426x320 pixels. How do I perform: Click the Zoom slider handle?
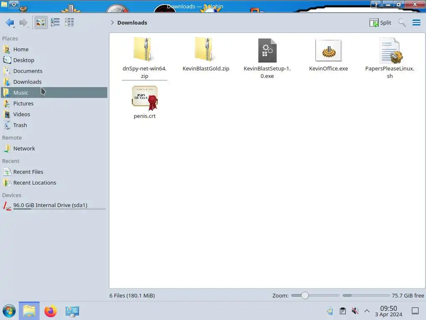305,295
